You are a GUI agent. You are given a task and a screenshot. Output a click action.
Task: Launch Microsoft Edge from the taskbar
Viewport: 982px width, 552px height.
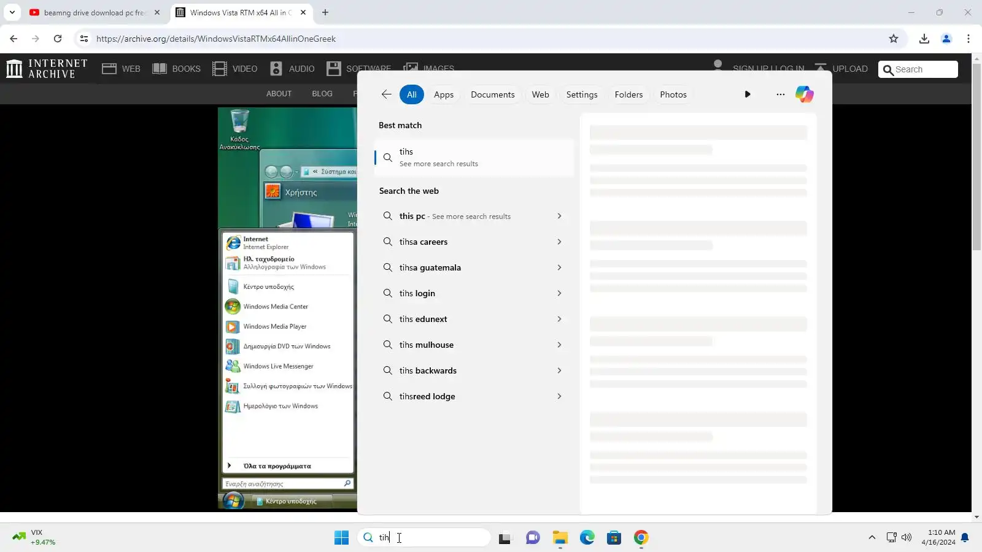pyautogui.click(x=587, y=538)
